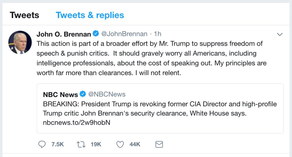
Task: Select the reply speech bubble icon
Action: [x=42, y=144]
